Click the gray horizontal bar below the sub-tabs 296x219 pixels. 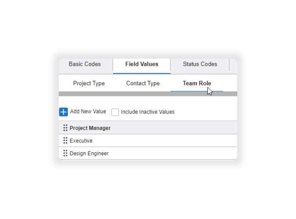point(148,94)
